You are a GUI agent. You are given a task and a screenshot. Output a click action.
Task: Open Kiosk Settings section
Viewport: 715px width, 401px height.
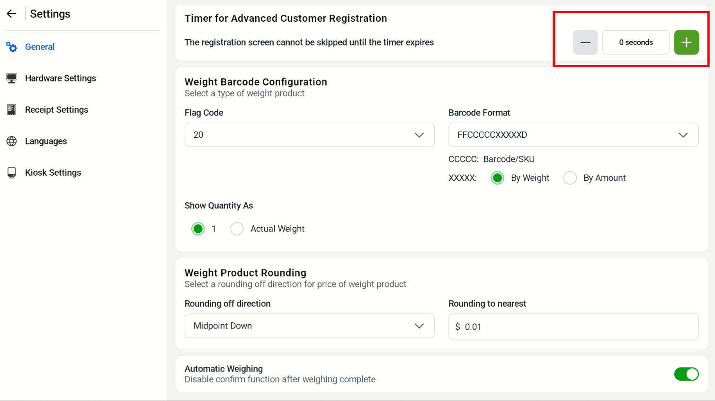point(53,173)
